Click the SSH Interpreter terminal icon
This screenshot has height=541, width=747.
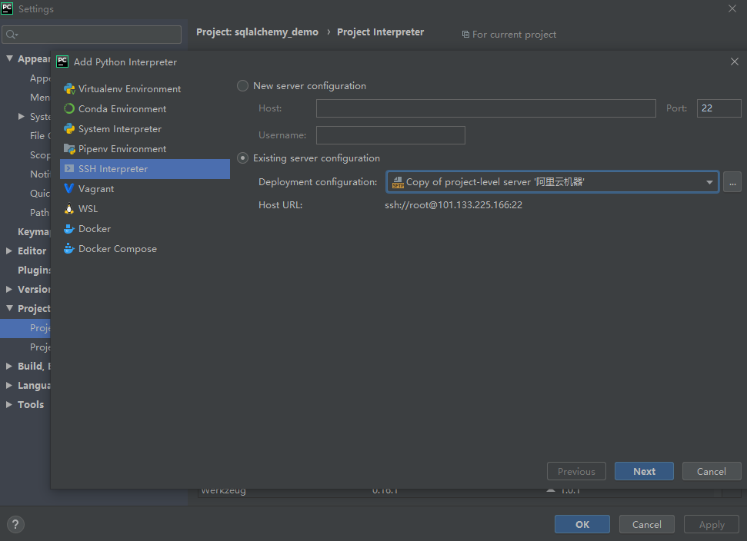coord(69,169)
